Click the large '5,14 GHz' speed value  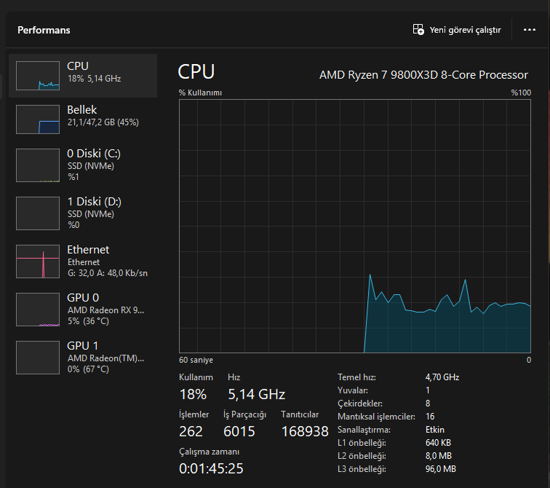pyautogui.click(x=256, y=394)
